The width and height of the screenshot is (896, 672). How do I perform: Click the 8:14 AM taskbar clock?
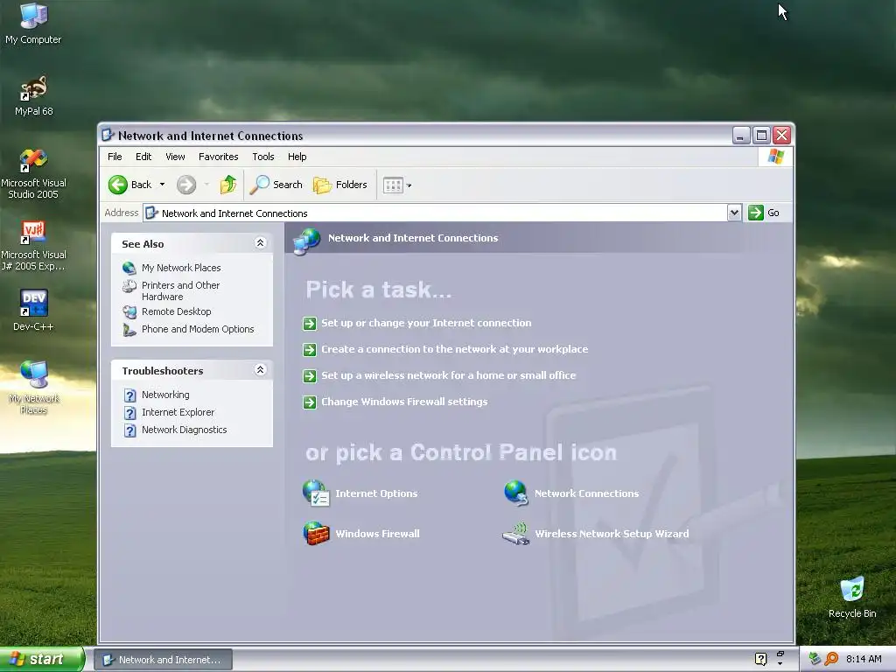coord(864,659)
